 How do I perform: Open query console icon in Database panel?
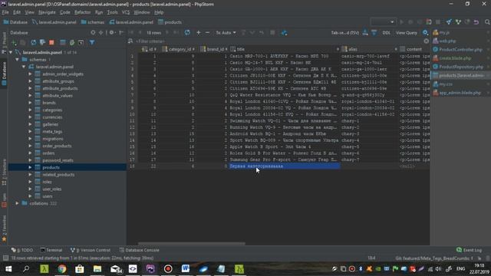point(81,43)
